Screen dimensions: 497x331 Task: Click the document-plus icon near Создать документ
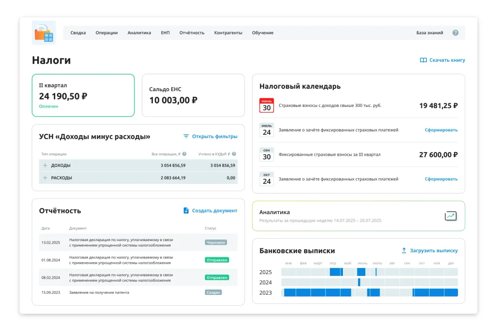pyautogui.click(x=186, y=210)
